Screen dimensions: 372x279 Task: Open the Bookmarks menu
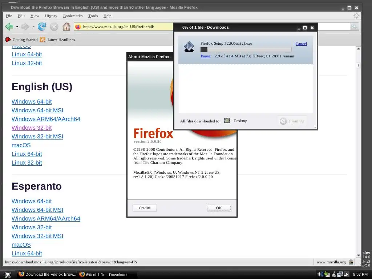tap(73, 16)
